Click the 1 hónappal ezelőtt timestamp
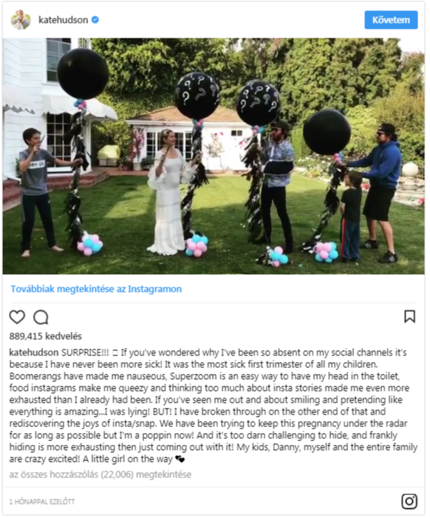Viewport: 430px width, 518px height. (x=42, y=502)
